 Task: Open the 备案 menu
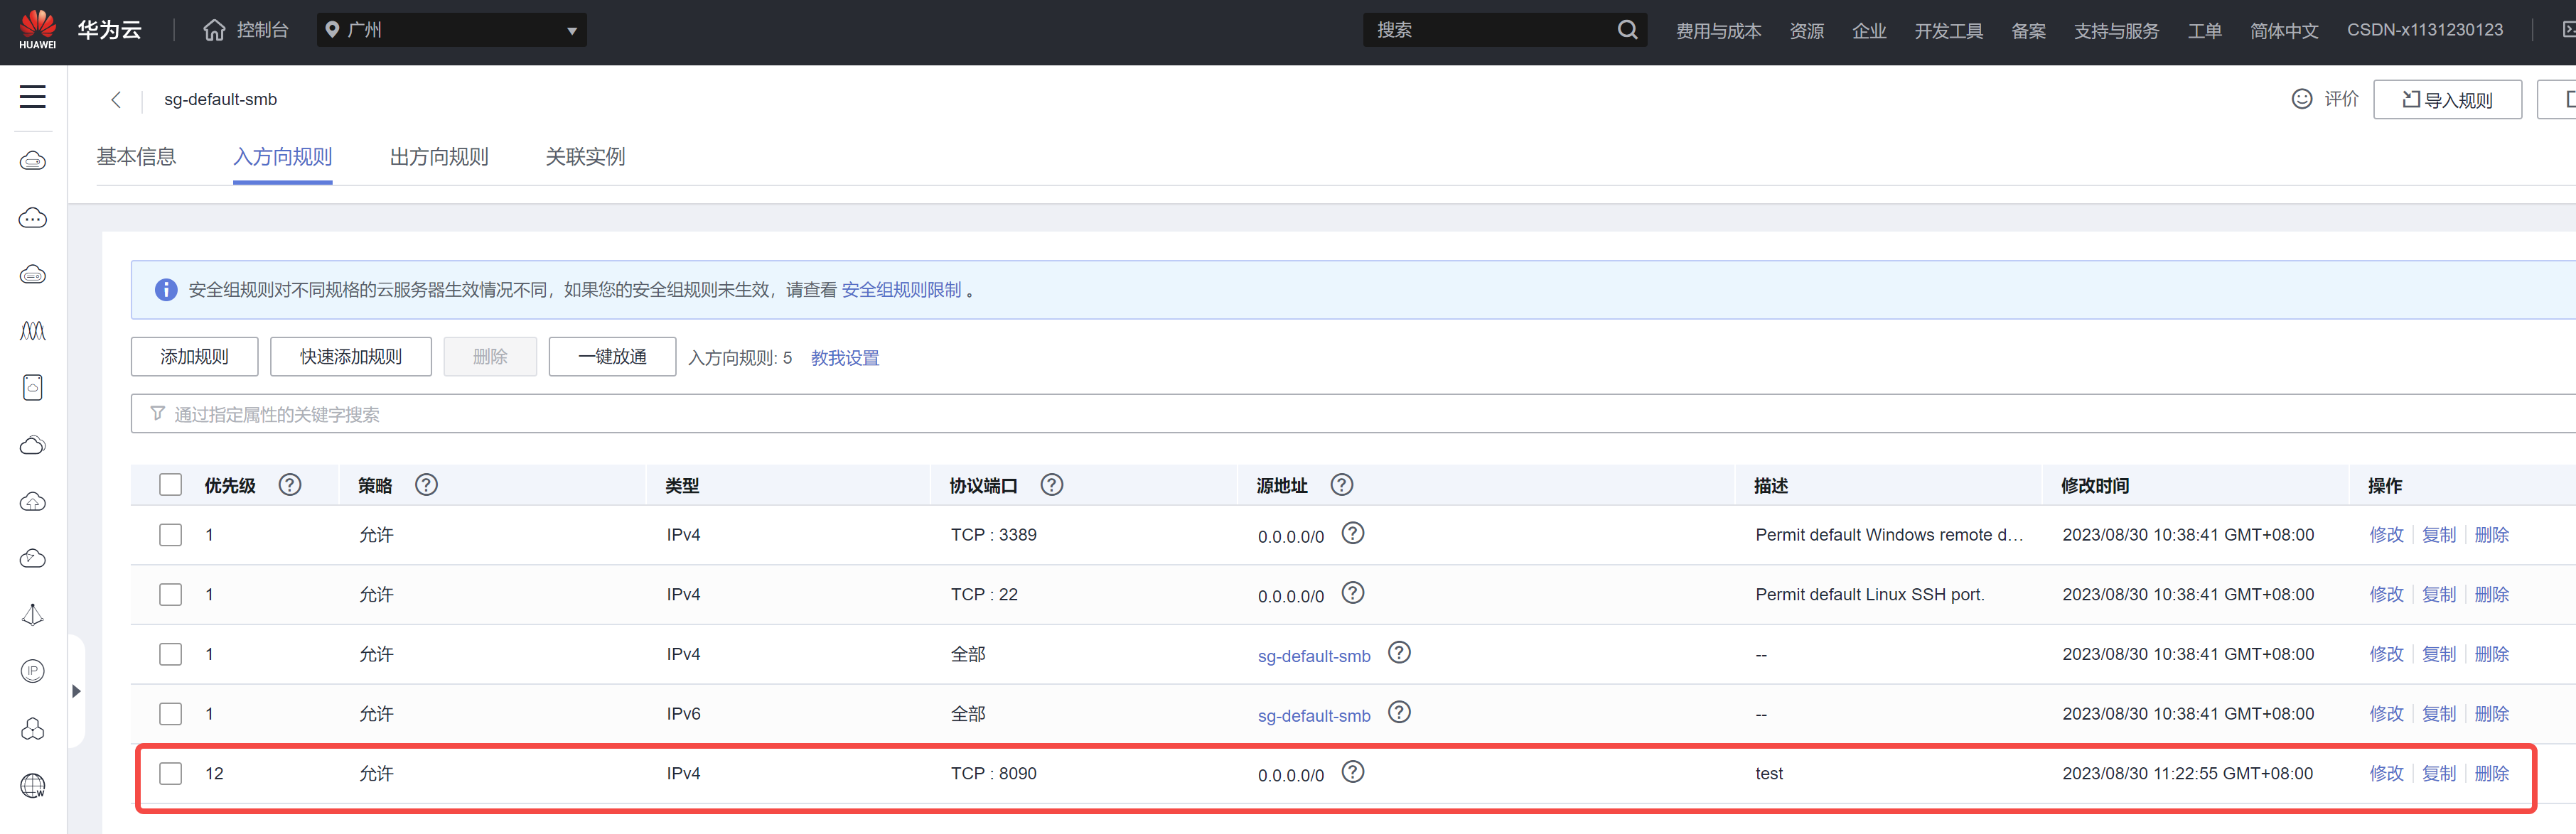tap(2028, 31)
